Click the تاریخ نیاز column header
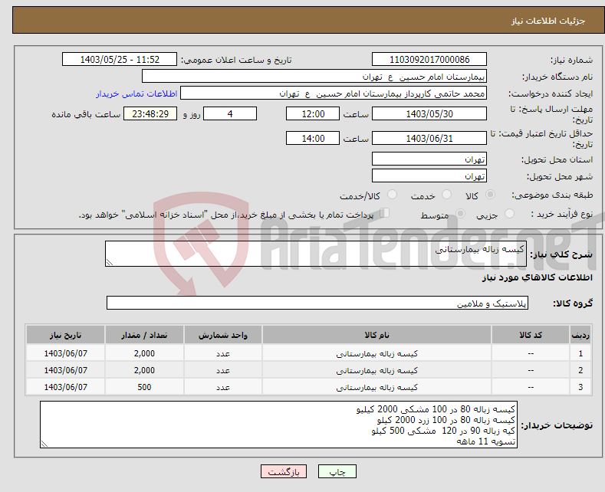 coord(66,335)
